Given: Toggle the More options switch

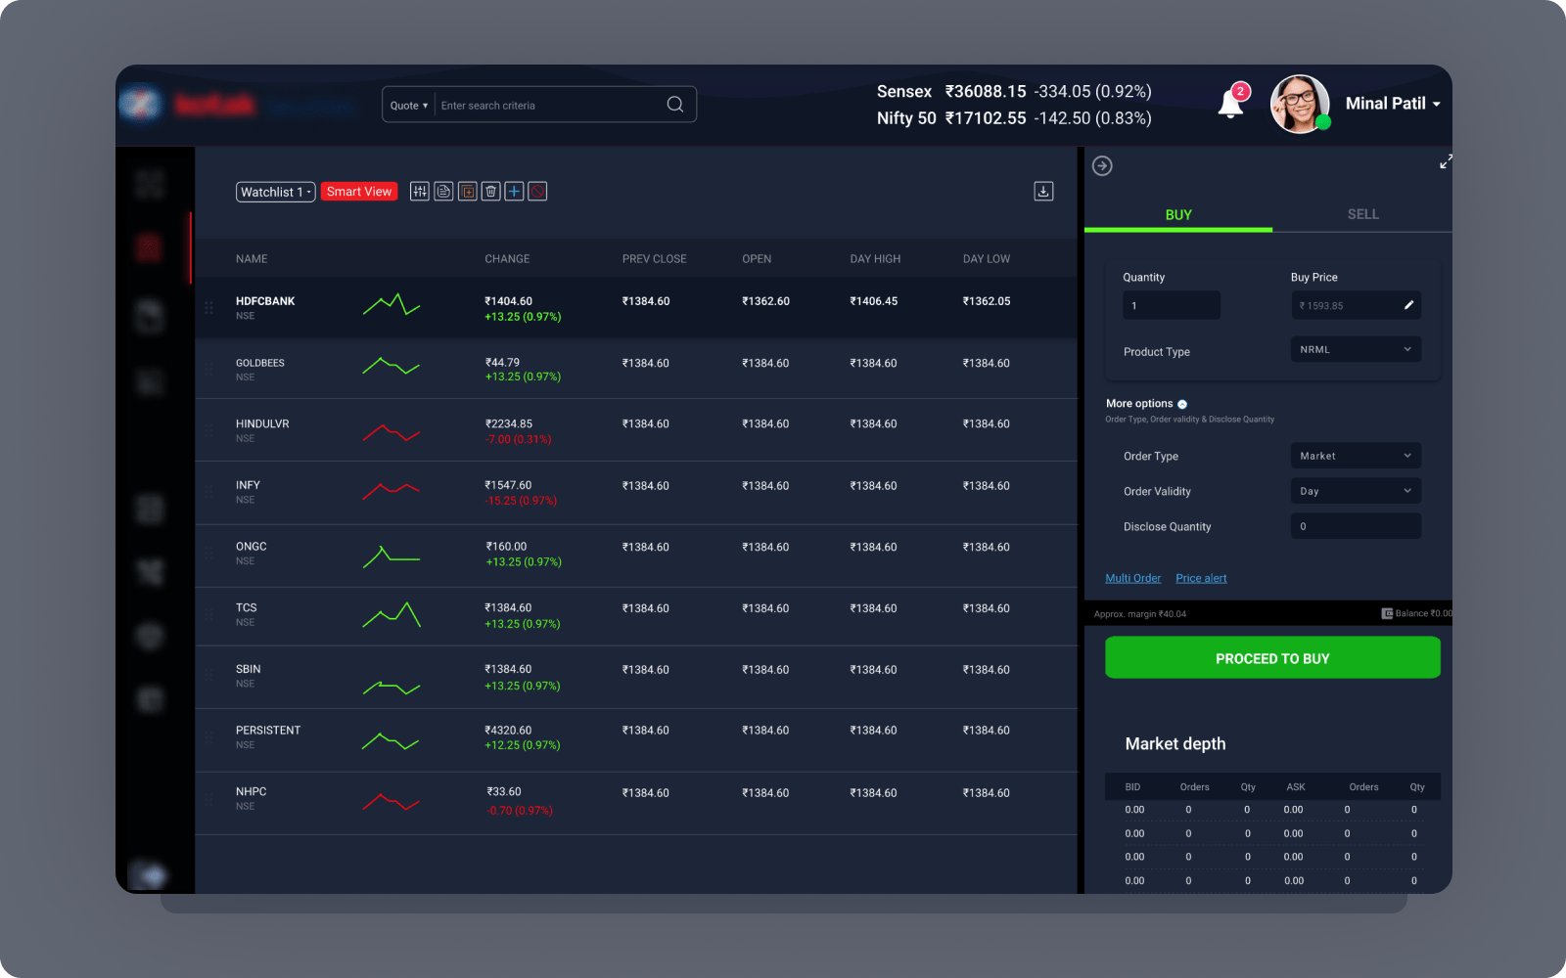Looking at the screenshot, I should (1182, 404).
